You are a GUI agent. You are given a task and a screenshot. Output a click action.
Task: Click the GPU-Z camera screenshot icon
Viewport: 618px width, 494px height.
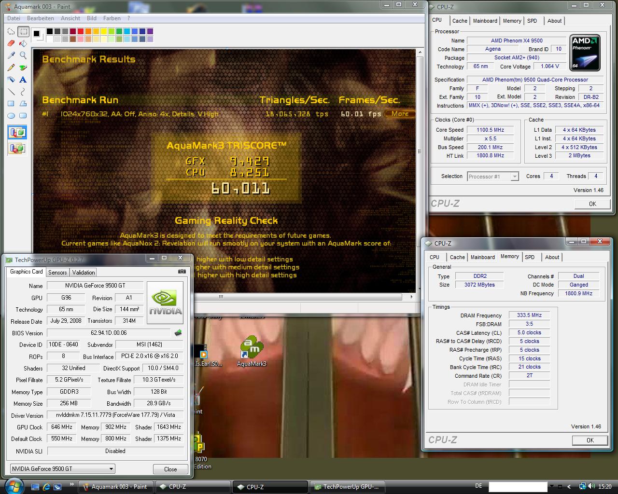(x=182, y=272)
